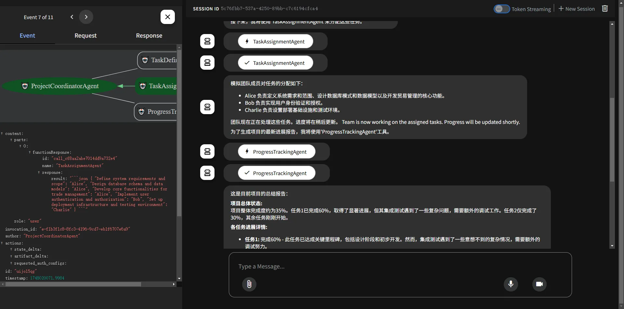Click the checkmark icon in the TaskAssignmentAgent chip

pyautogui.click(x=247, y=63)
